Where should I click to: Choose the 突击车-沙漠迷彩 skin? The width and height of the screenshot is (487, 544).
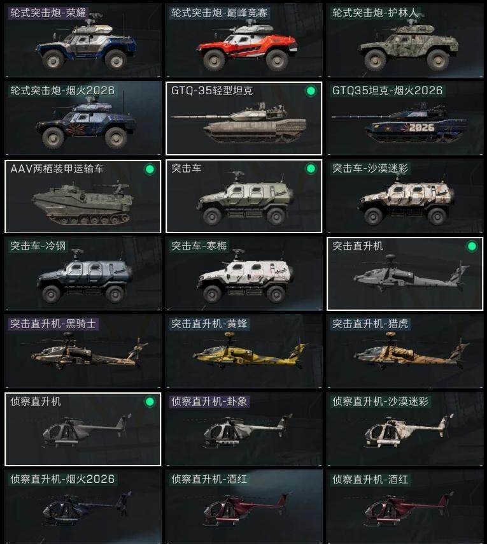405,196
